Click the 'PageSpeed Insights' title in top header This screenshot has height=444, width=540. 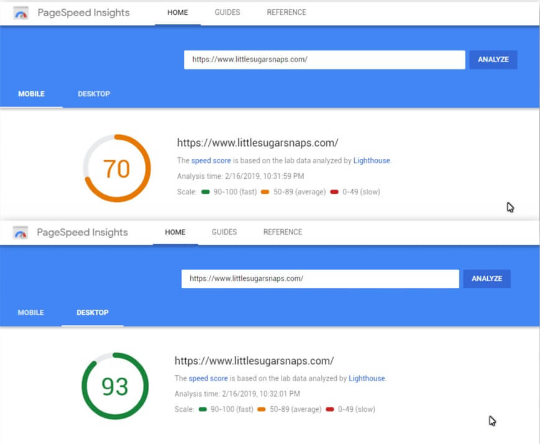(84, 13)
